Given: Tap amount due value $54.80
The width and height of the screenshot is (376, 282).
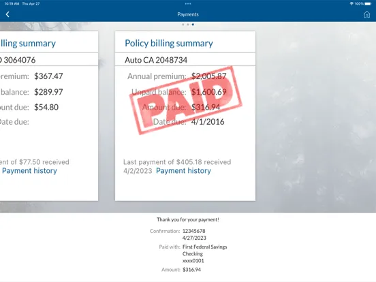Looking at the screenshot, I should pyautogui.click(x=46, y=107).
